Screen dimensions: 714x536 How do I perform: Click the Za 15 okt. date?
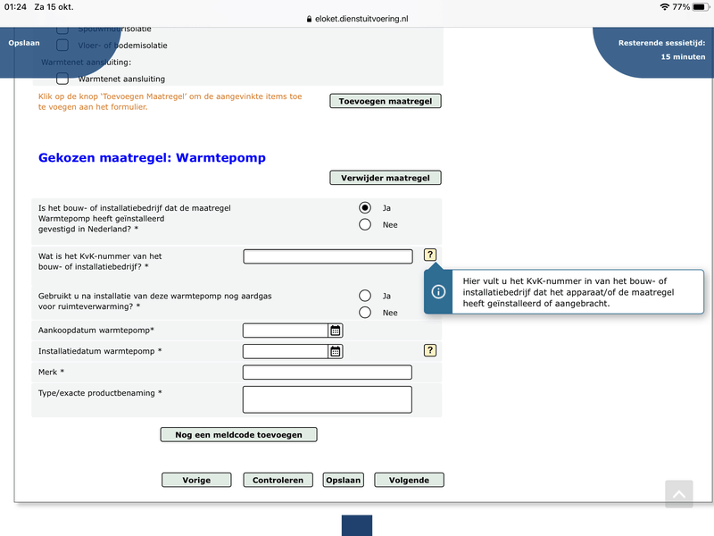(x=54, y=7)
